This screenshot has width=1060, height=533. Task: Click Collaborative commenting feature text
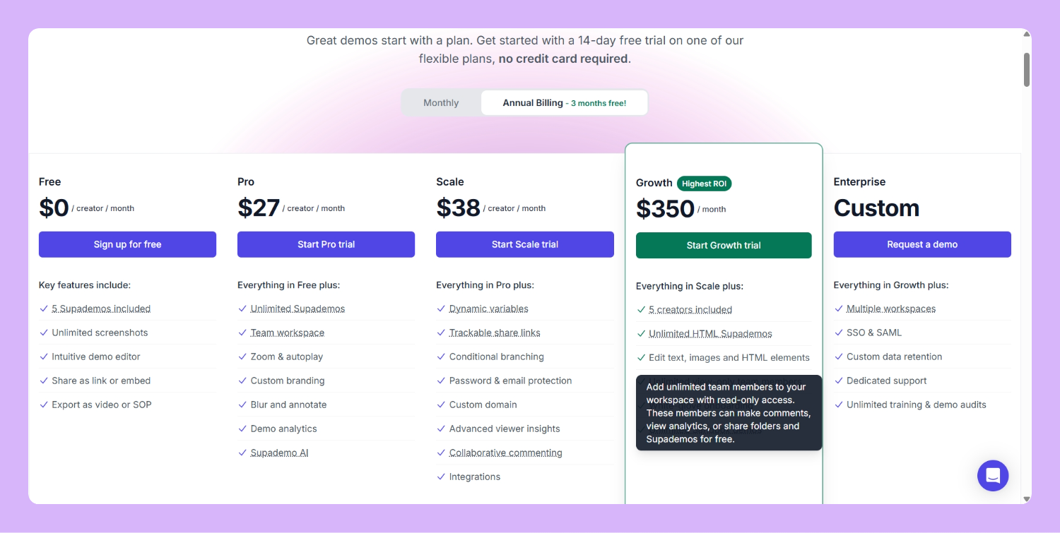tap(505, 453)
